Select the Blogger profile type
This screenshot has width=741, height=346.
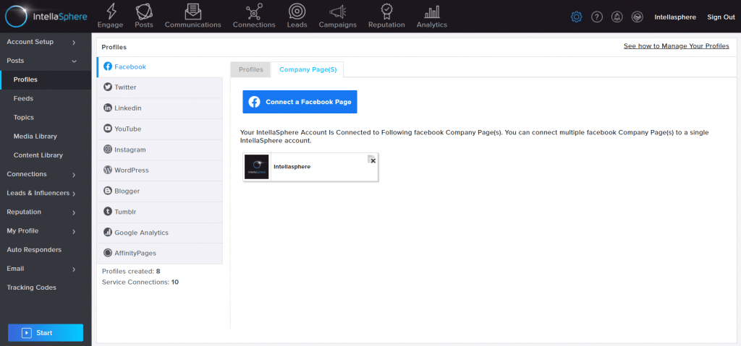(160, 191)
